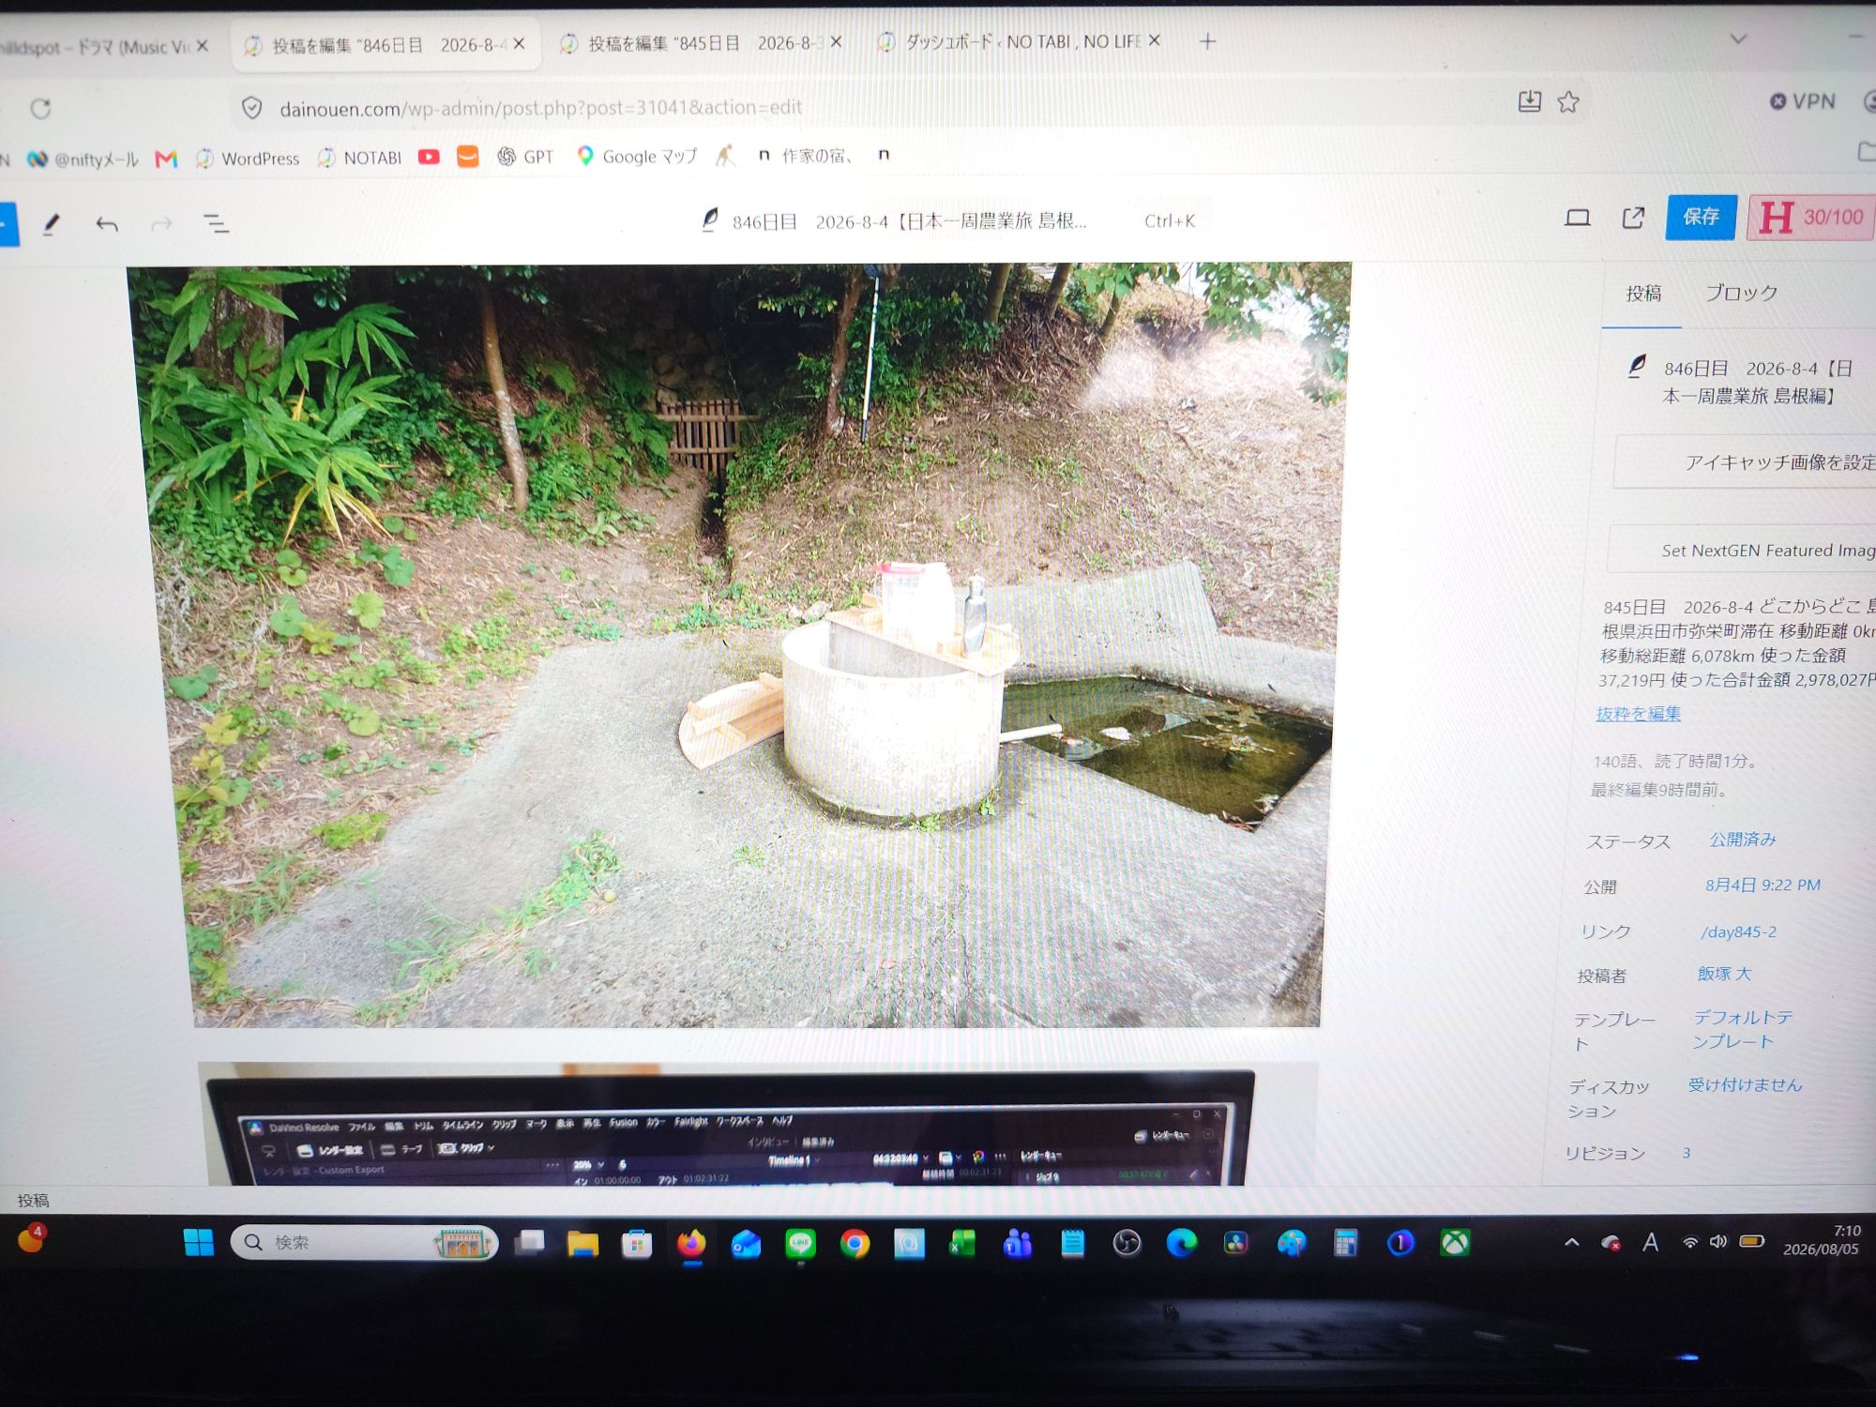Open the Gmail bookmark icon
This screenshot has height=1407, width=1876.
pos(166,159)
